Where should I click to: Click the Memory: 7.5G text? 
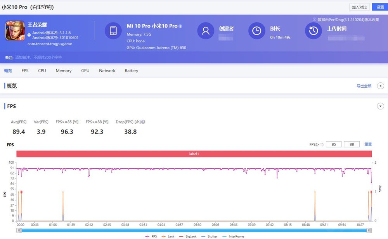click(139, 35)
